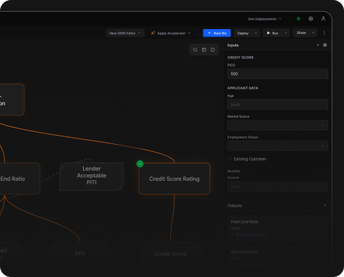
Task: Open the Marital Status dropdown
Action: pyautogui.click(x=278, y=125)
